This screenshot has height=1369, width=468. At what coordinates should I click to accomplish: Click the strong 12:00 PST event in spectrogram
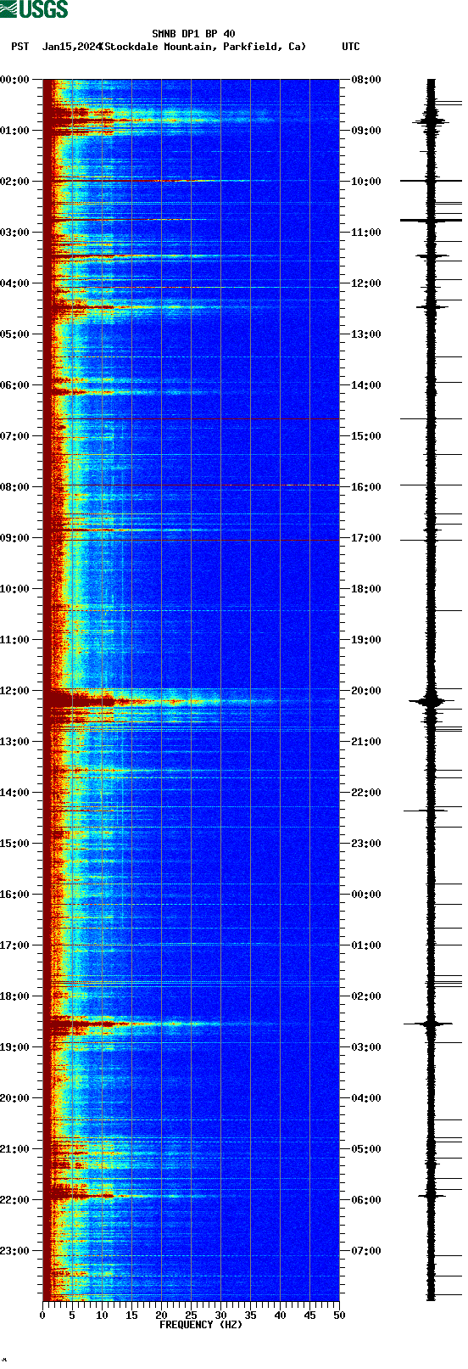(131, 700)
